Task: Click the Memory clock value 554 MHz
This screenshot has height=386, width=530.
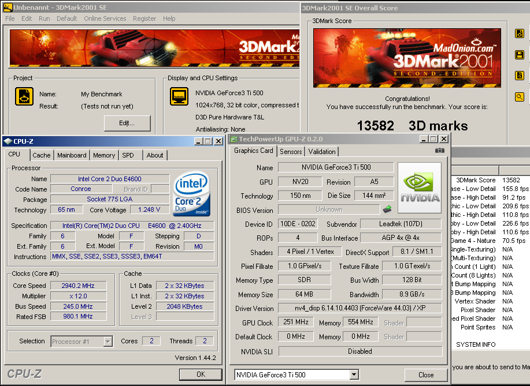Action: (361, 322)
